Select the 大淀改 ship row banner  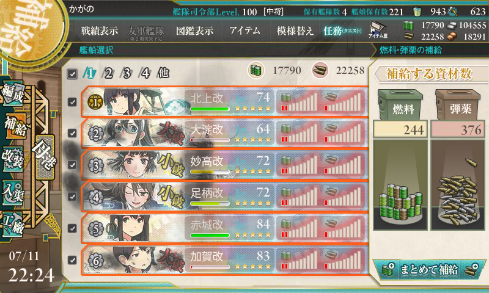[224, 133]
